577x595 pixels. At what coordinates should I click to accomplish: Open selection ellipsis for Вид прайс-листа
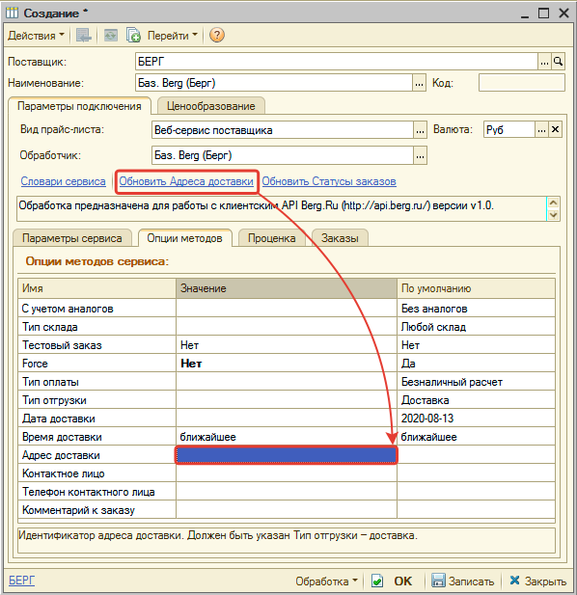tap(420, 130)
